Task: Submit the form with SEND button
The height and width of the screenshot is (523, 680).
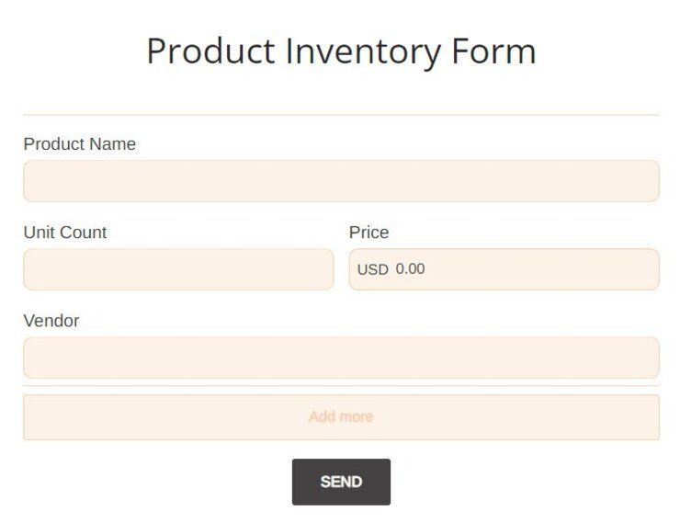Action: coord(341,482)
